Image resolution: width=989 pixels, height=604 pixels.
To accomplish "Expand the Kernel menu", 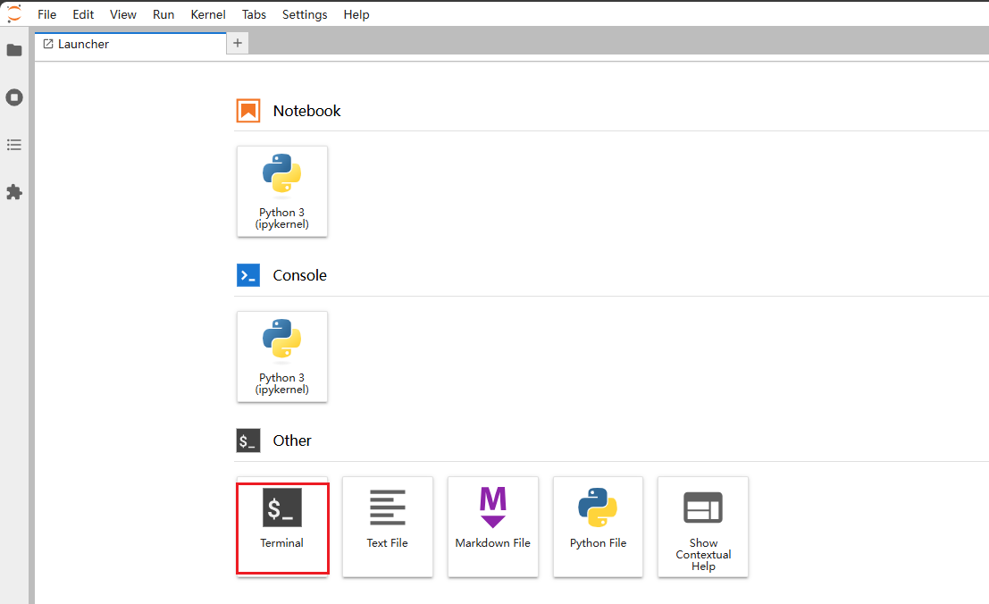I will pos(208,14).
